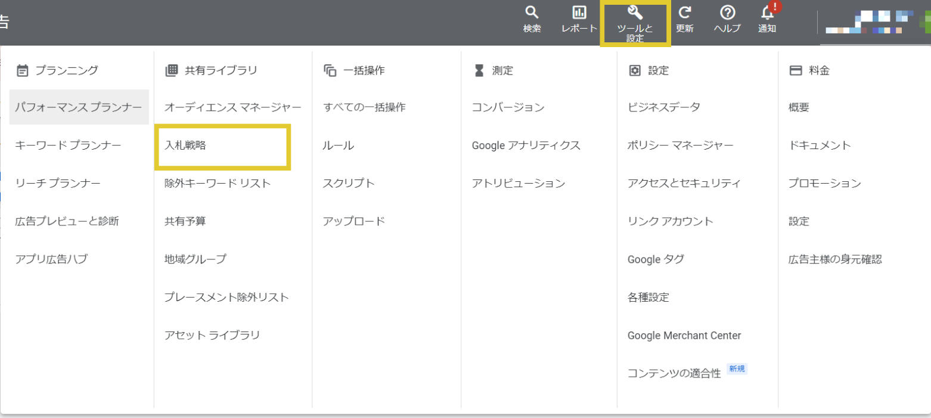The image size is (931, 418).
Task: Click the 設定 gear icon in column header
Action: [635, 70]
